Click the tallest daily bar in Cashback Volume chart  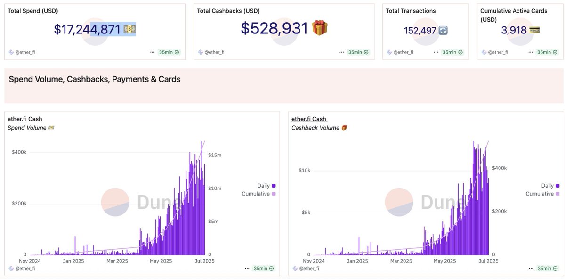coord(474,197)
